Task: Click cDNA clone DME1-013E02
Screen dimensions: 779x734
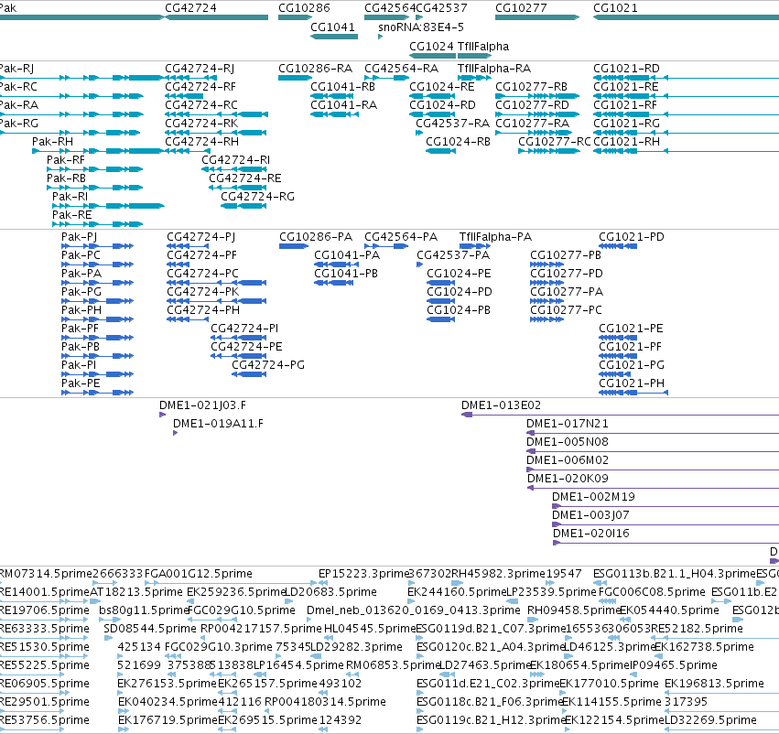Action: [x=620, y=415]
